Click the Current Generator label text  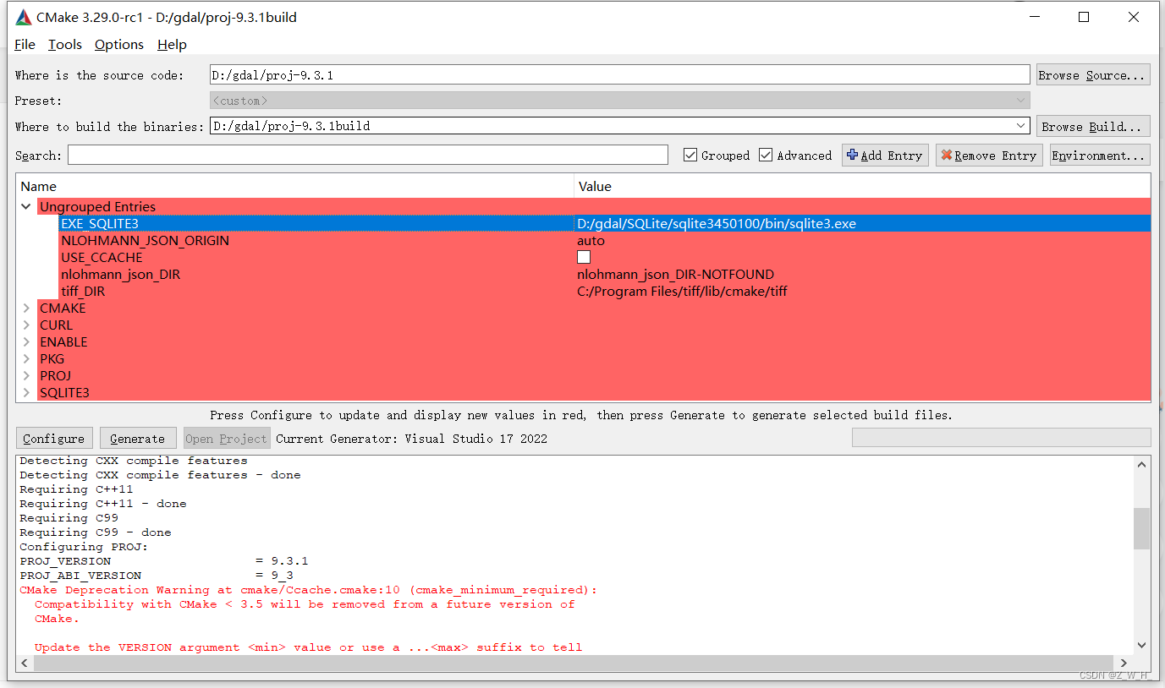click(x=411, y=439)
